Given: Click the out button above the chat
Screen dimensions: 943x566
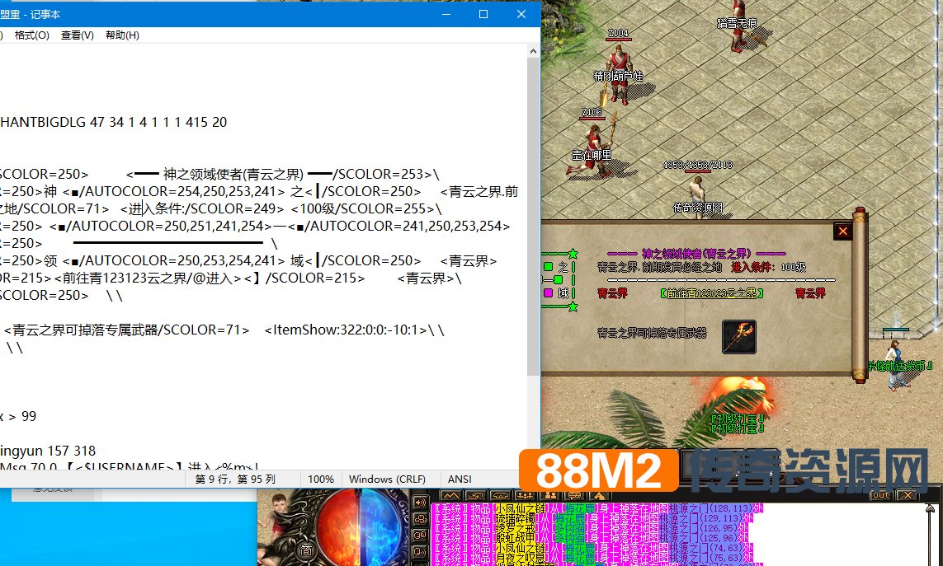Looking at the screenshot, I should click(x=879, y=495).
